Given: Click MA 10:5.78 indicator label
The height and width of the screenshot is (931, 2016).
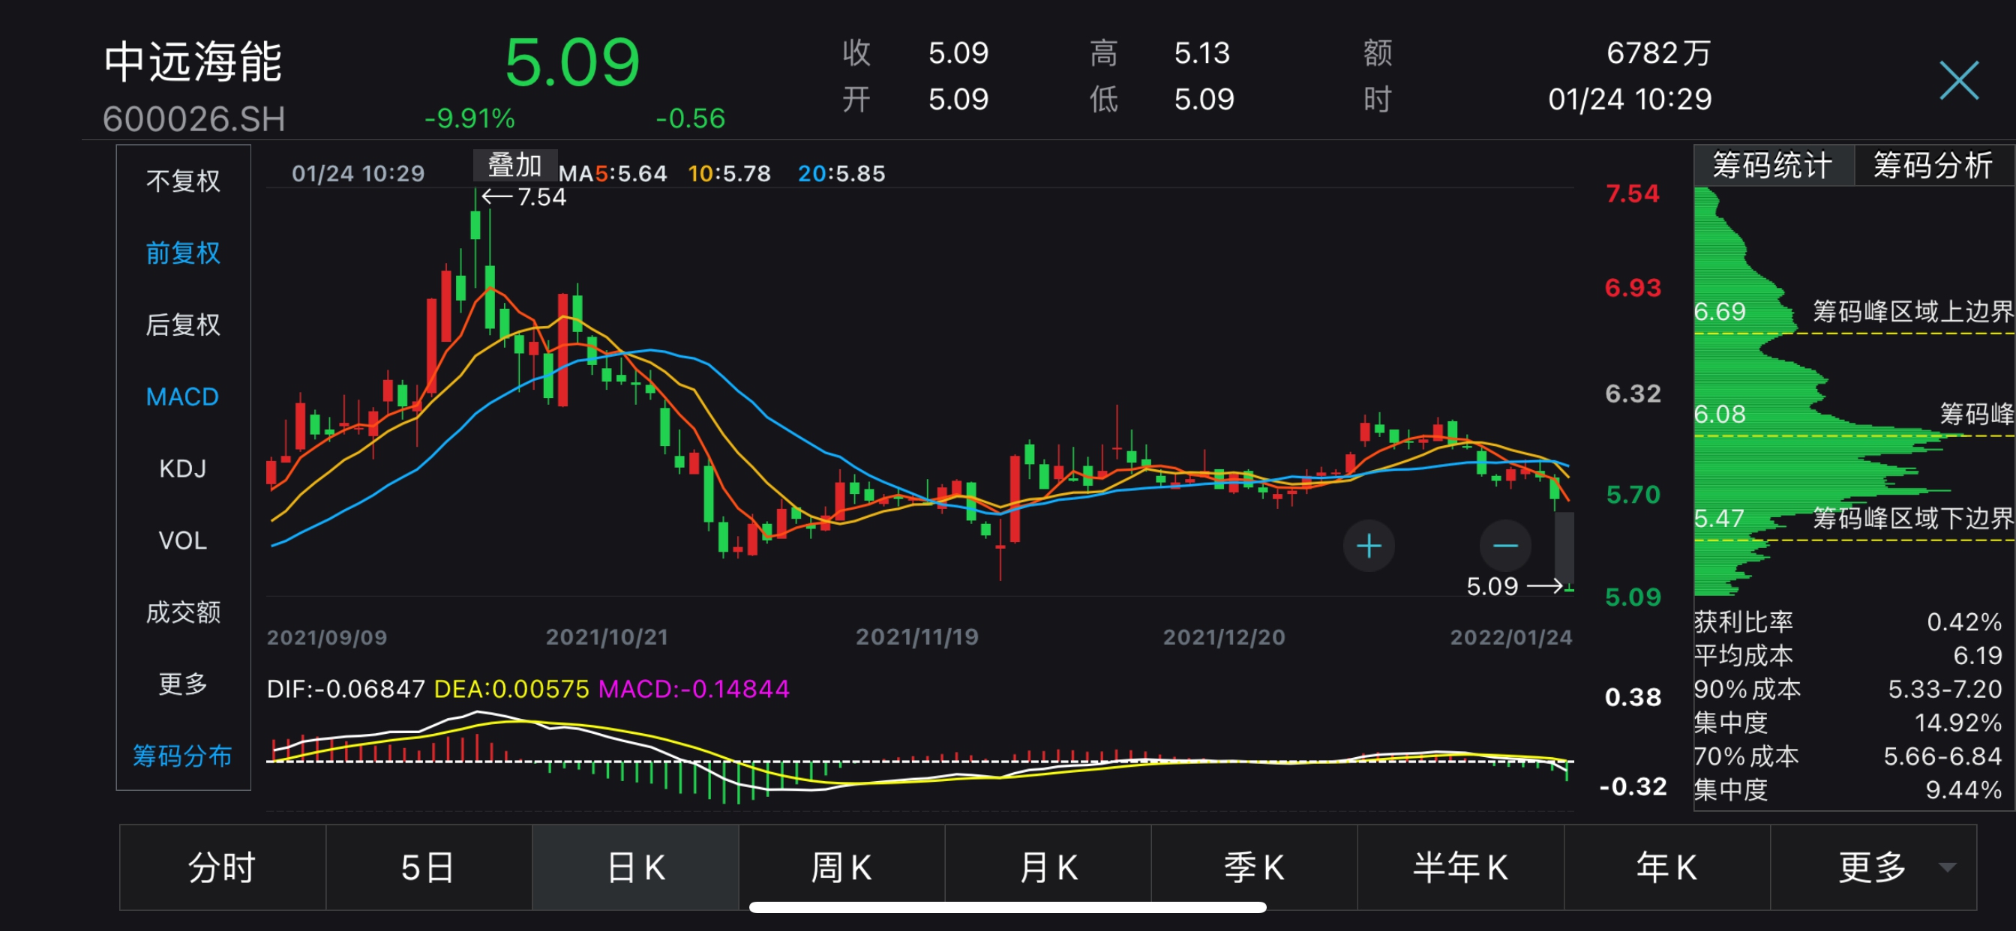Looking at the screenshot, I should point(730,173).
